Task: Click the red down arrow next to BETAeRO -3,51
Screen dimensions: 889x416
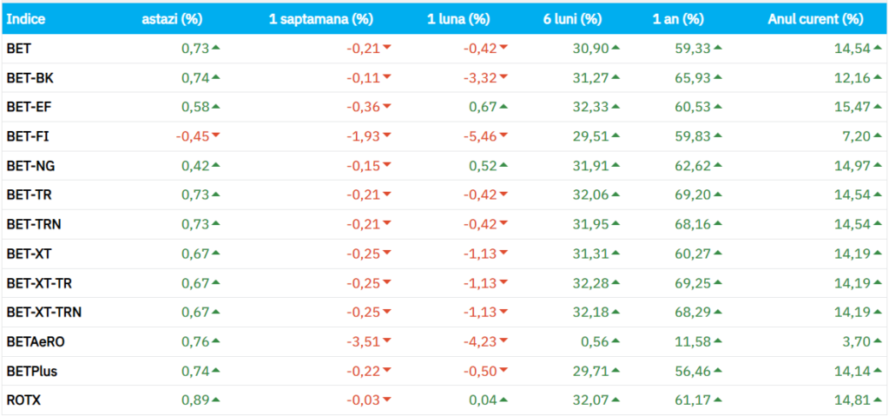Action: click(x=387, y=341)
